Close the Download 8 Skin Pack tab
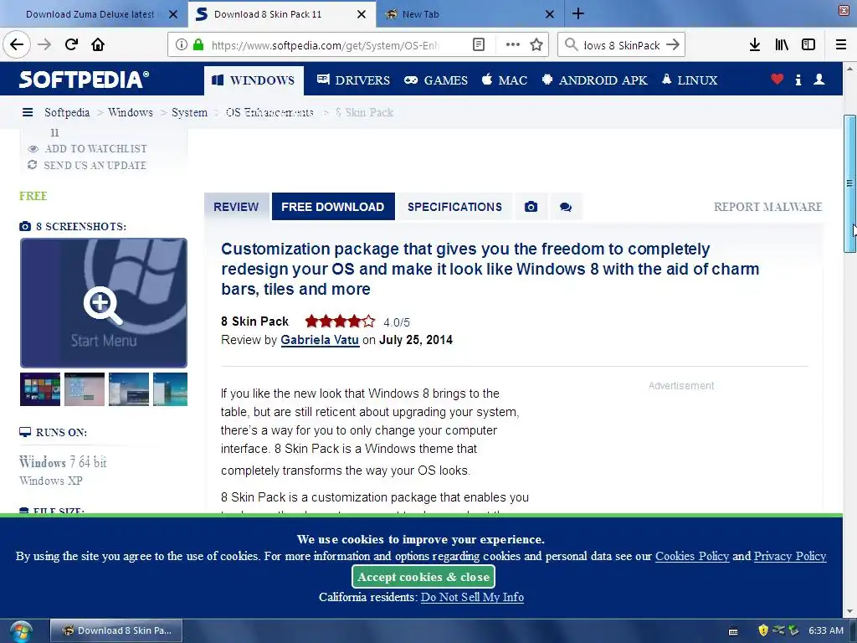The width and height of the screenshot is (857, 643). (362, 14)
